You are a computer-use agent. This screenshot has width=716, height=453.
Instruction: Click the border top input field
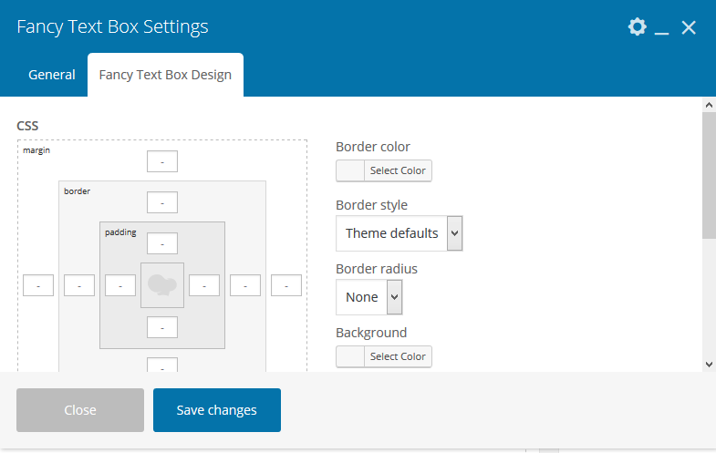[x=162, y=202]
